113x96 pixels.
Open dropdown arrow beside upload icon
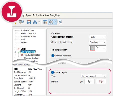pyautogui.click(x=39, y=22)
